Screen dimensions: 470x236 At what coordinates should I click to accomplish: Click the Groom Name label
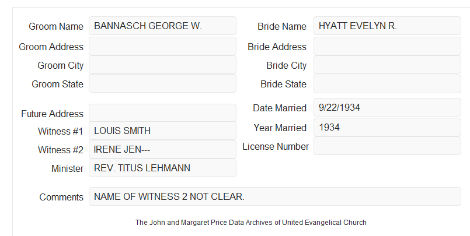pos(56,26)
